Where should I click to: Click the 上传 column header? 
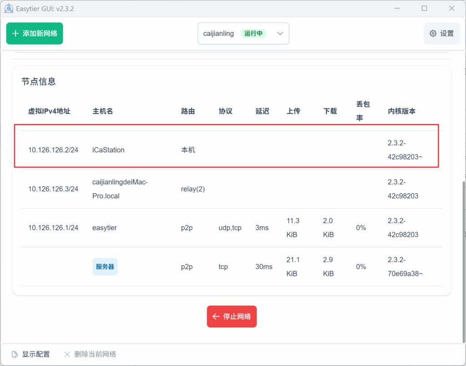pyautogui.click(x=294, y=111)
